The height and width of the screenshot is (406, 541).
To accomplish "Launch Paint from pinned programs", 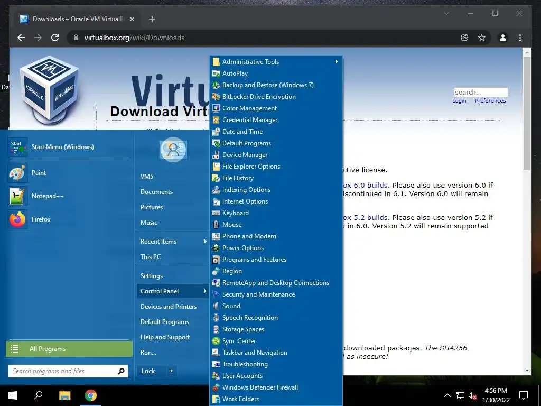I will [69, 173].
